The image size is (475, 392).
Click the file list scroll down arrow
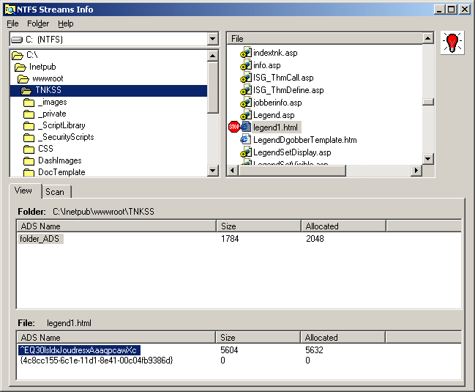[x=427, y=158]
